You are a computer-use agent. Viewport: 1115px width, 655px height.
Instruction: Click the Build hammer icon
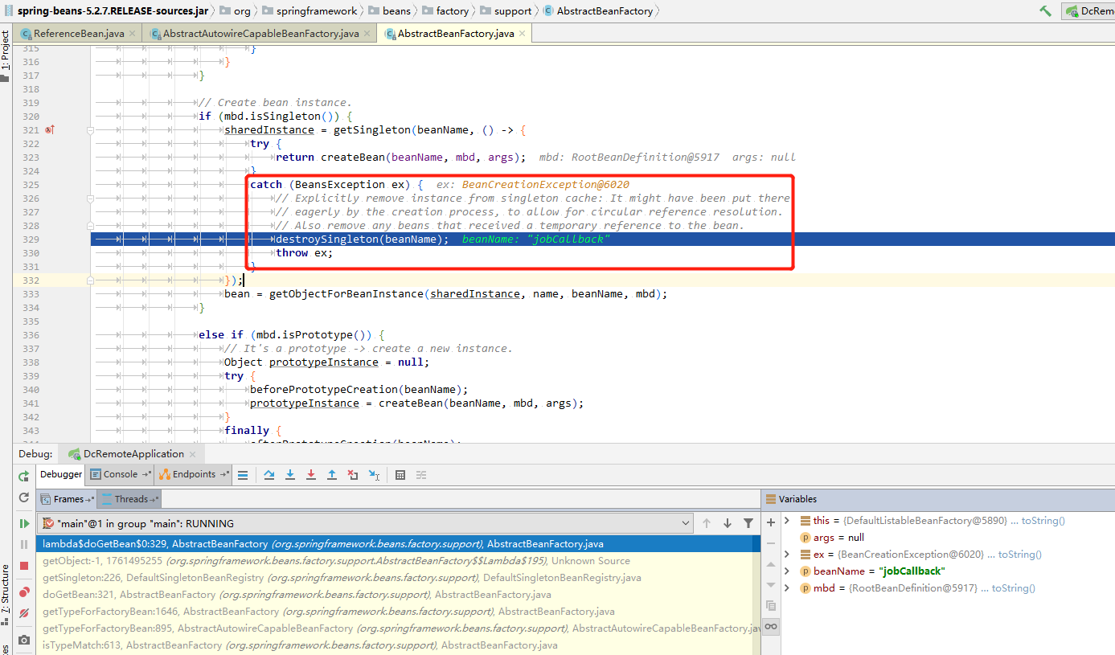pos(1045,11)
